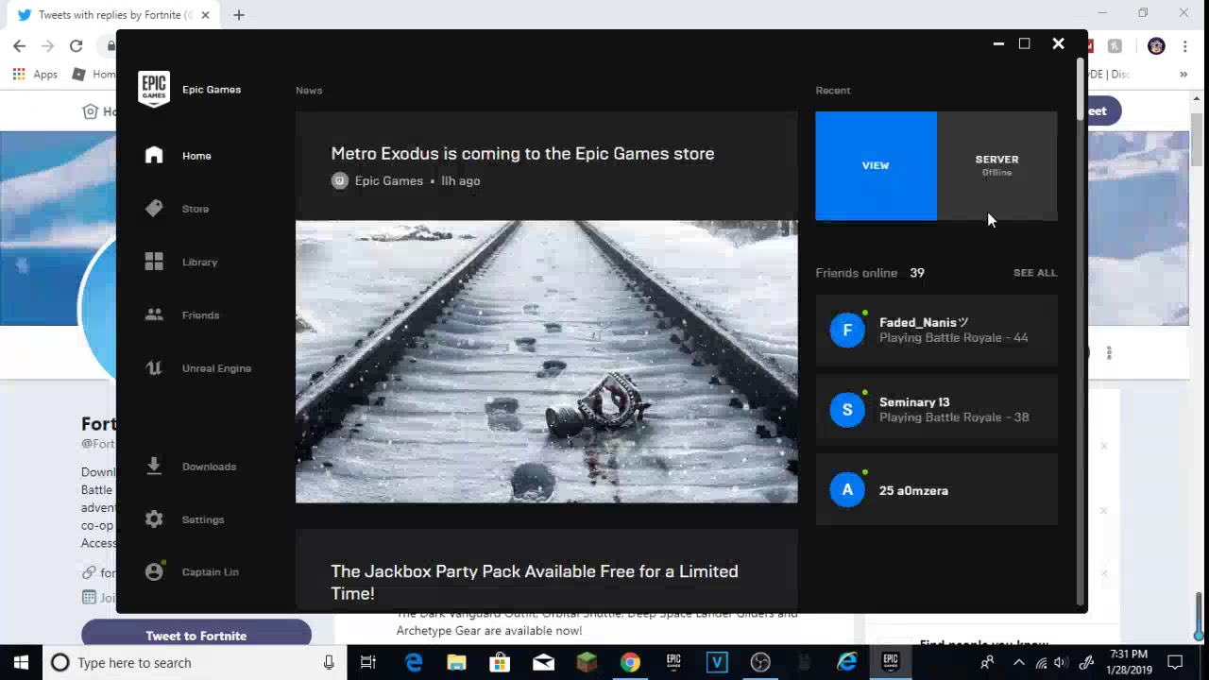
Task: Click the taskbar search microphone icon
Action: [329, 663]
